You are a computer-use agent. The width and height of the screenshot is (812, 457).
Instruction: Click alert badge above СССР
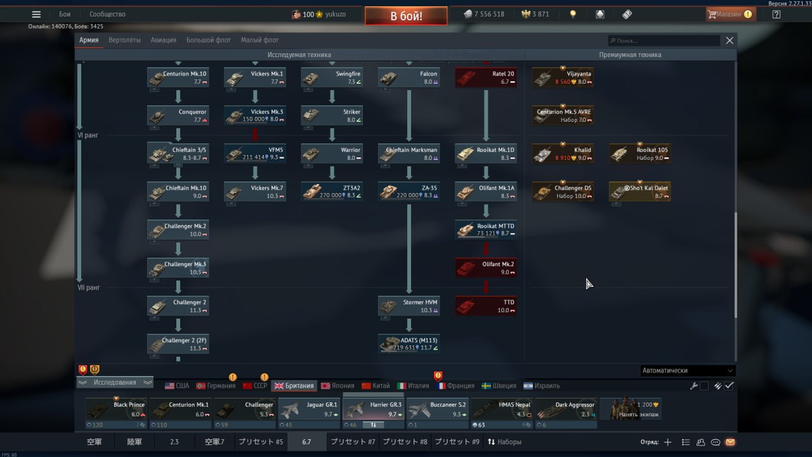(x=265, y=377)
